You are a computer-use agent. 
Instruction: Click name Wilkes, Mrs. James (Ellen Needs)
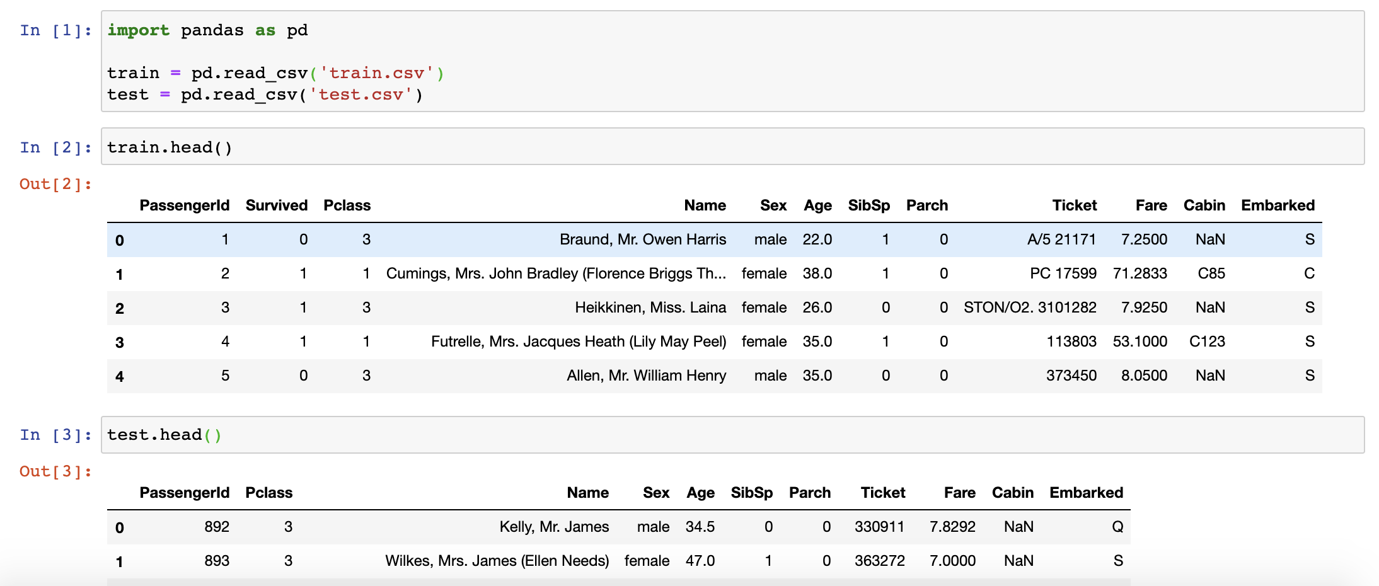point(497,561)
